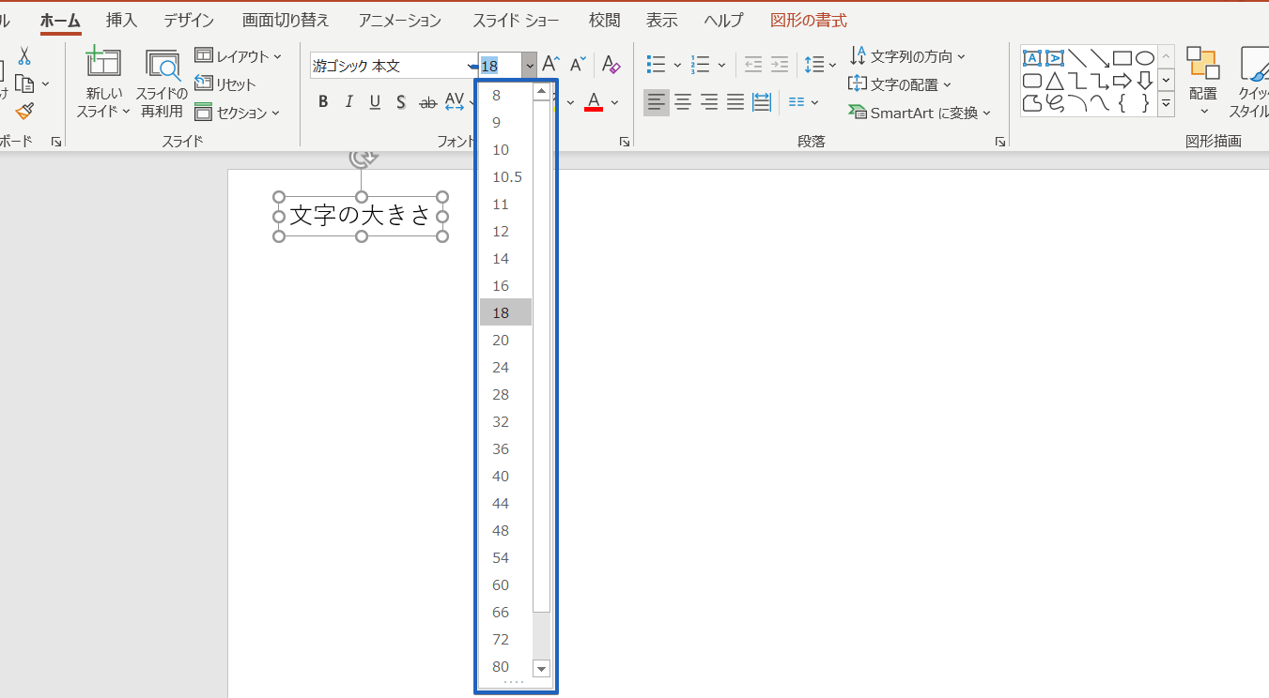
Task: Select the oval shape in gallery
Action: pos(1144,58)
